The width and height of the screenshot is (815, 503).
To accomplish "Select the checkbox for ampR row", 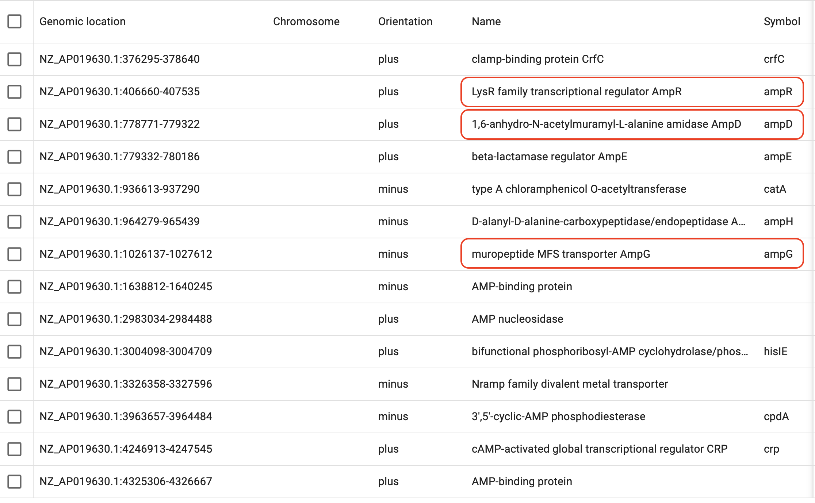I will 15,92.
